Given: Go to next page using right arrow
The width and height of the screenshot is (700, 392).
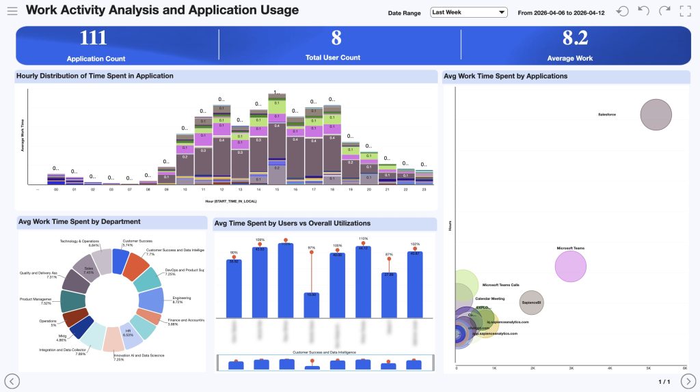Looking at the screenshot, I should tap(688, 380).
